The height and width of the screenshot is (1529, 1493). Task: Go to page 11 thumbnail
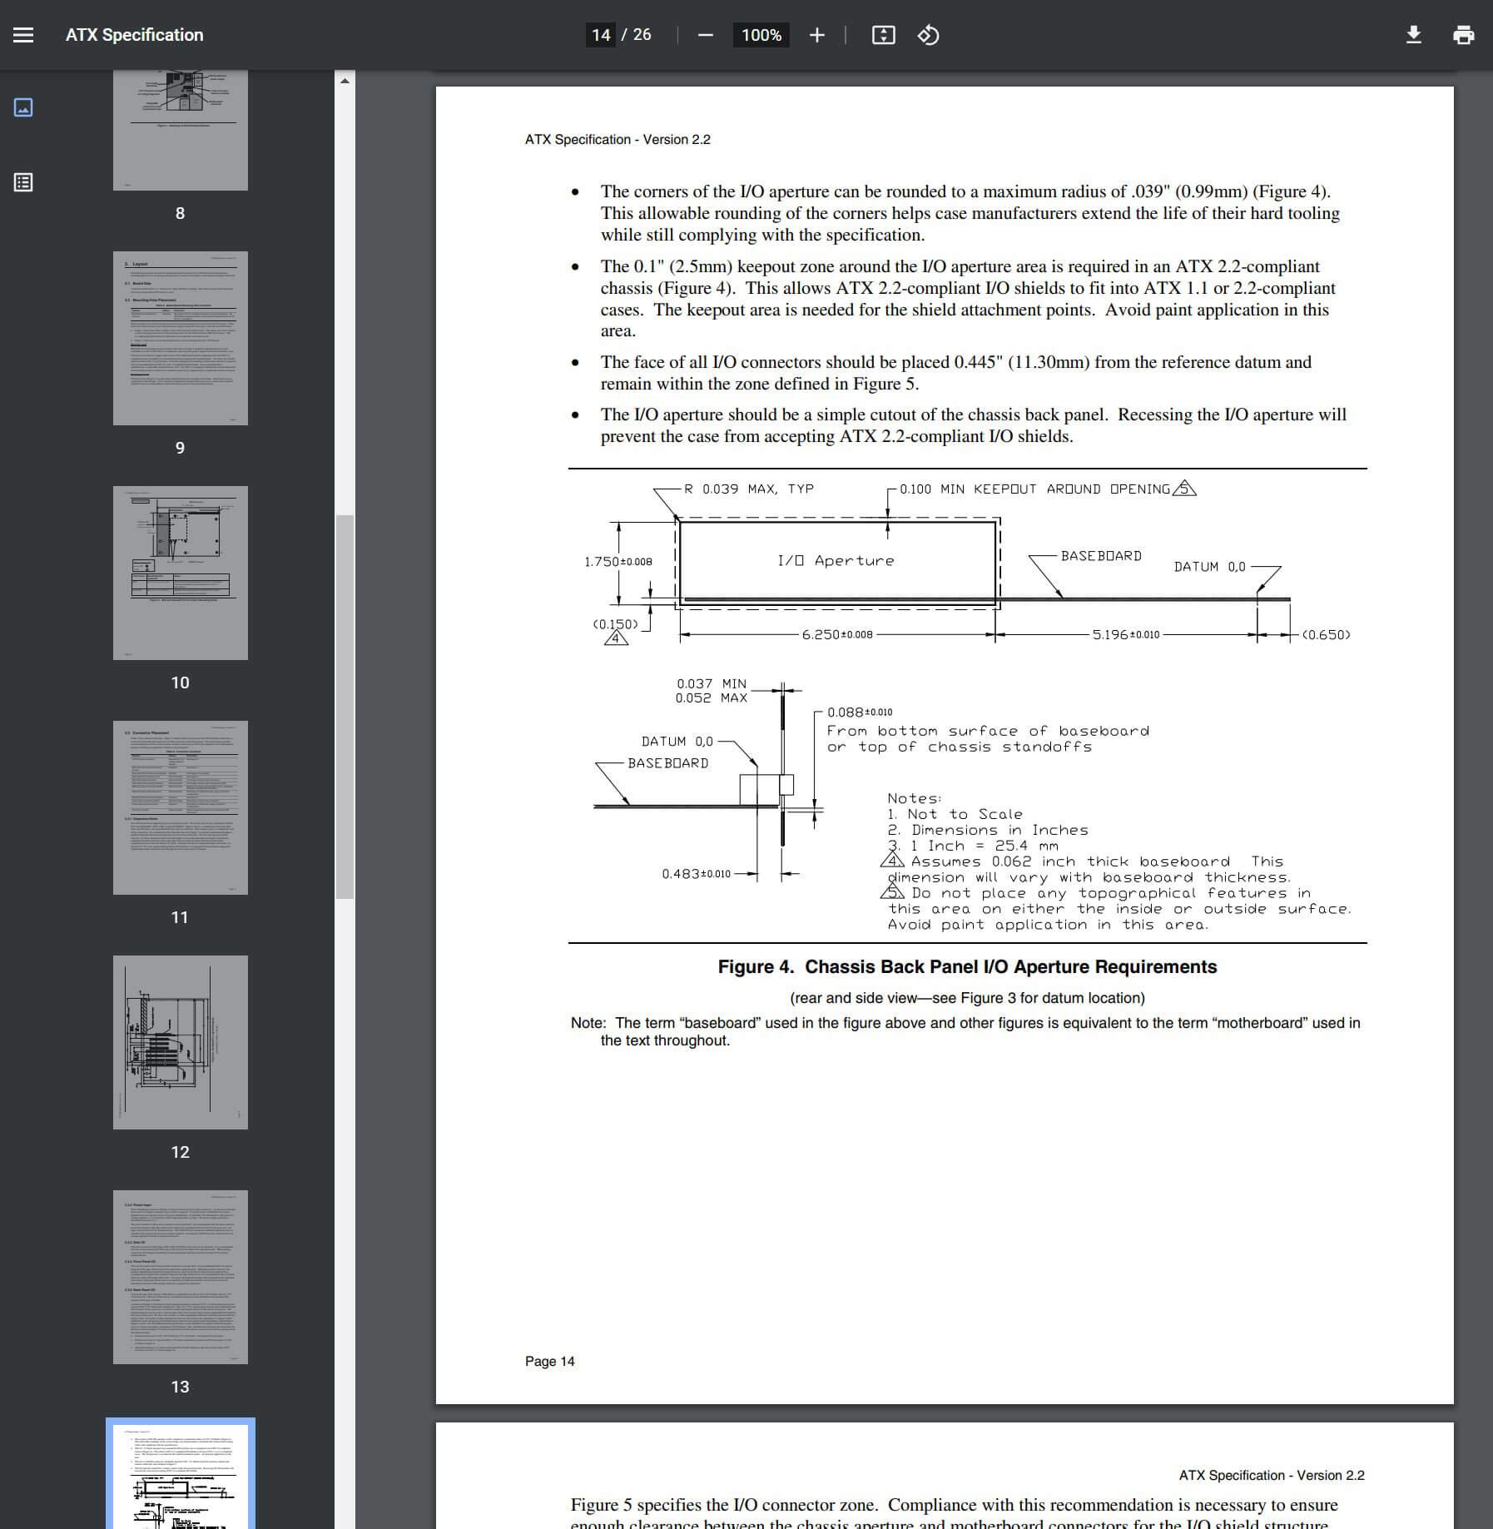[181, 807]
